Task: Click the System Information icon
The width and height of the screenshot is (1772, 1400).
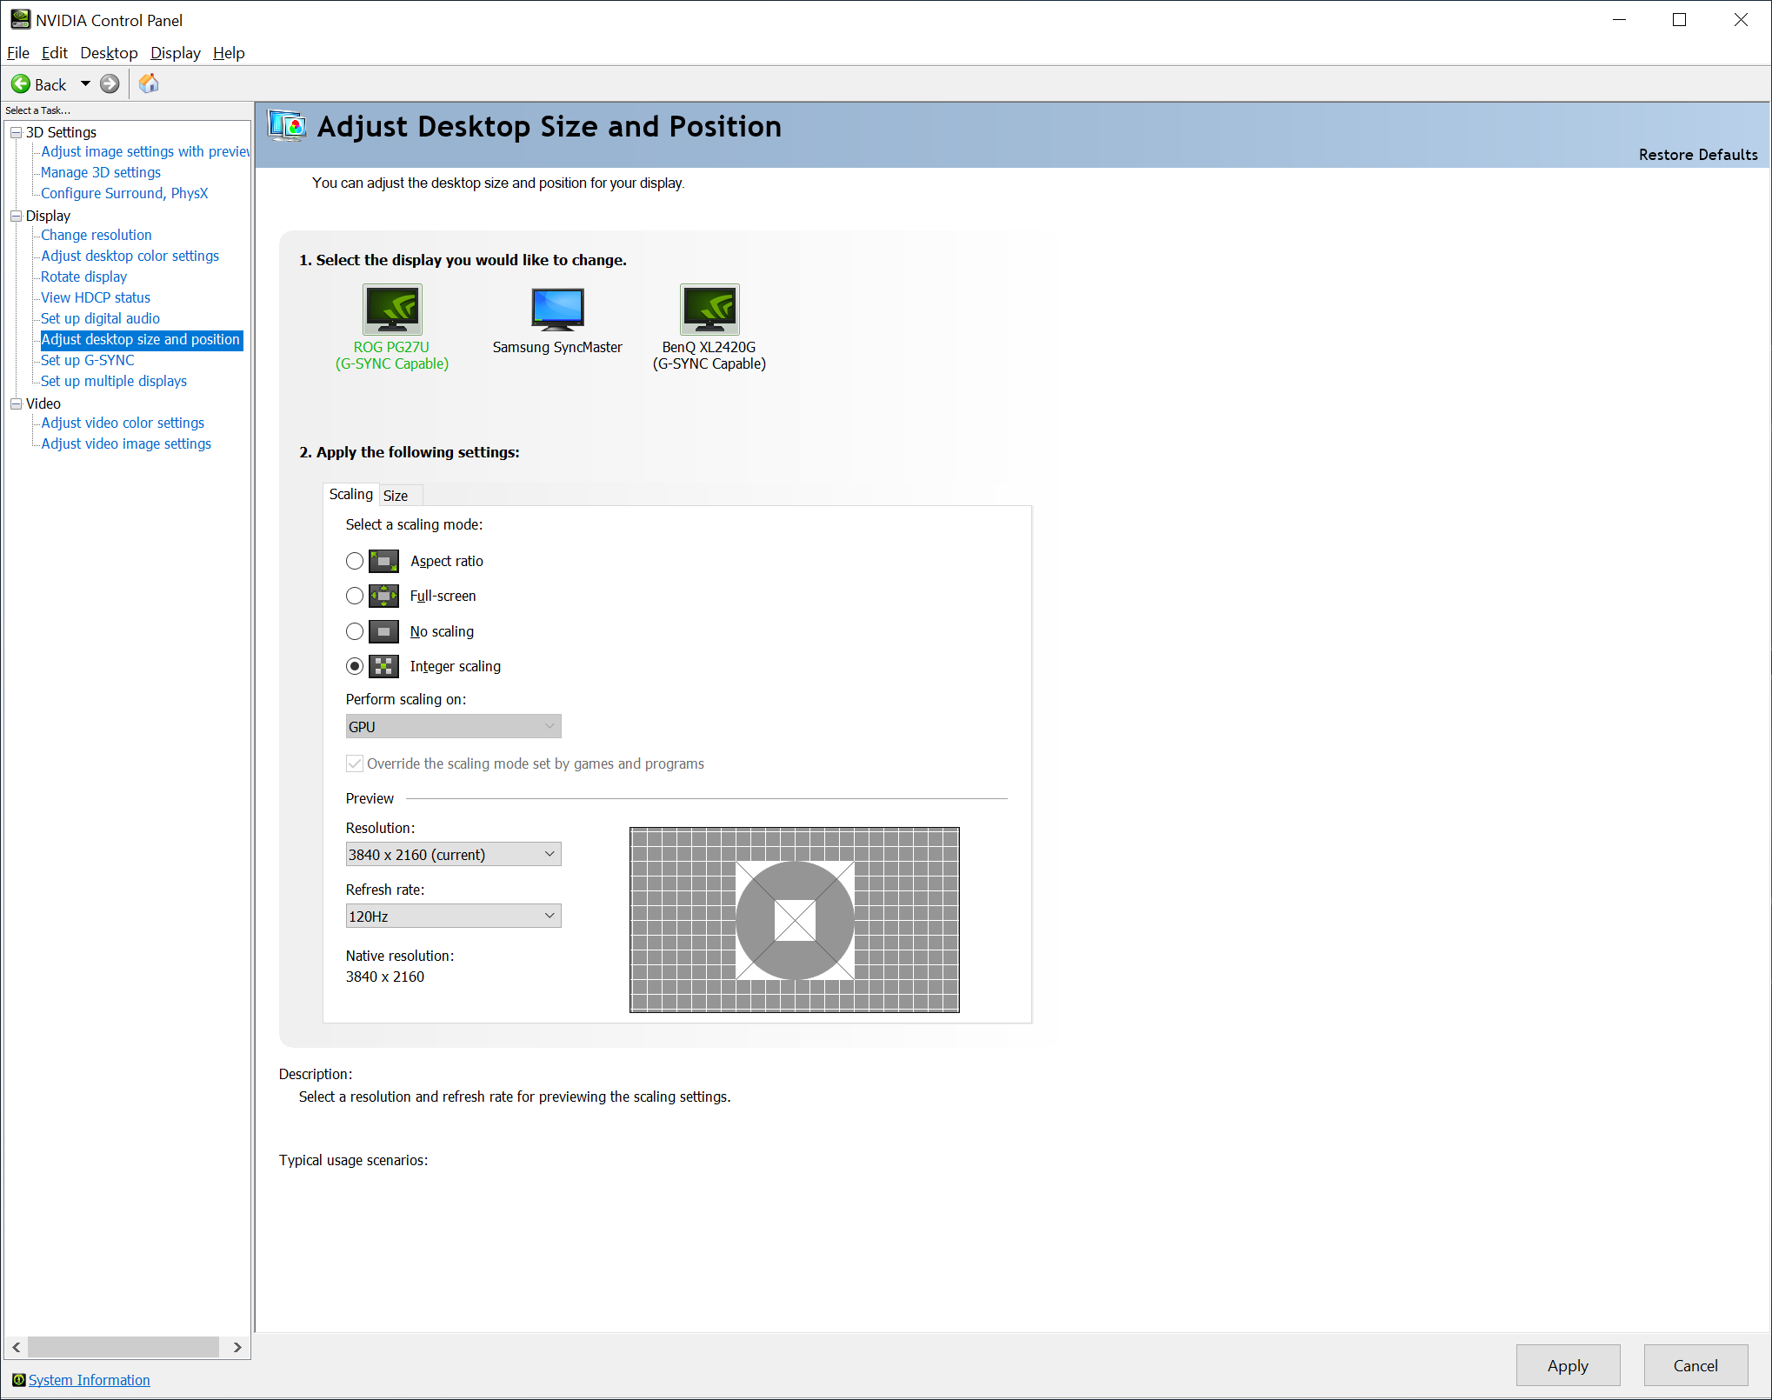Action: pos(18,1380)
